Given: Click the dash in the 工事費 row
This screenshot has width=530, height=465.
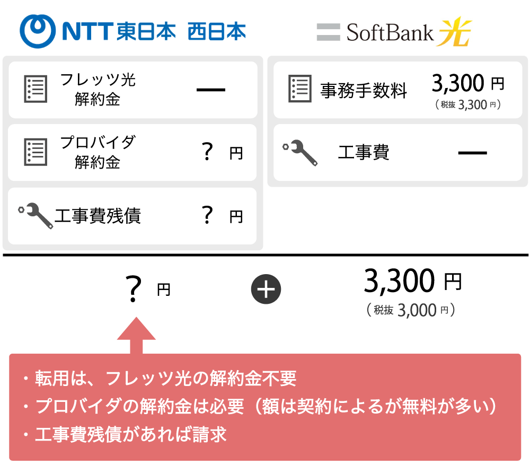Looking at the screenshot, I should coord(472,153).
